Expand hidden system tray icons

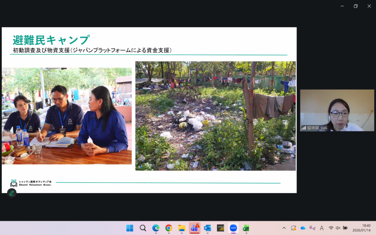point(284,228)
